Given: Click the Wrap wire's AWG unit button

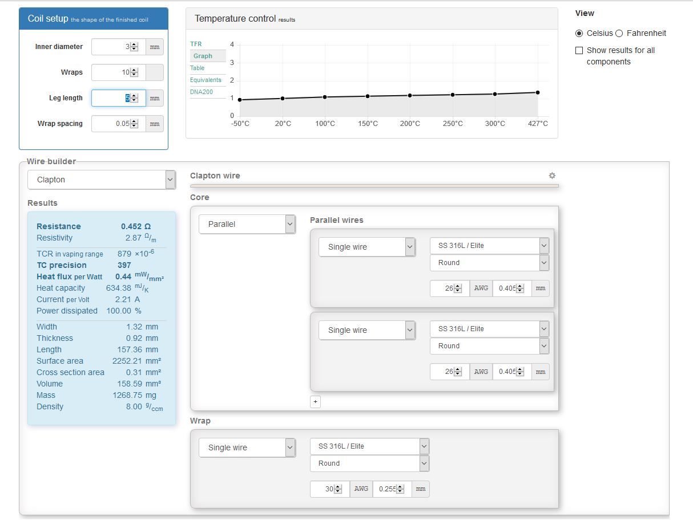Looking at the screenshot, I should [x=361, y=489].
